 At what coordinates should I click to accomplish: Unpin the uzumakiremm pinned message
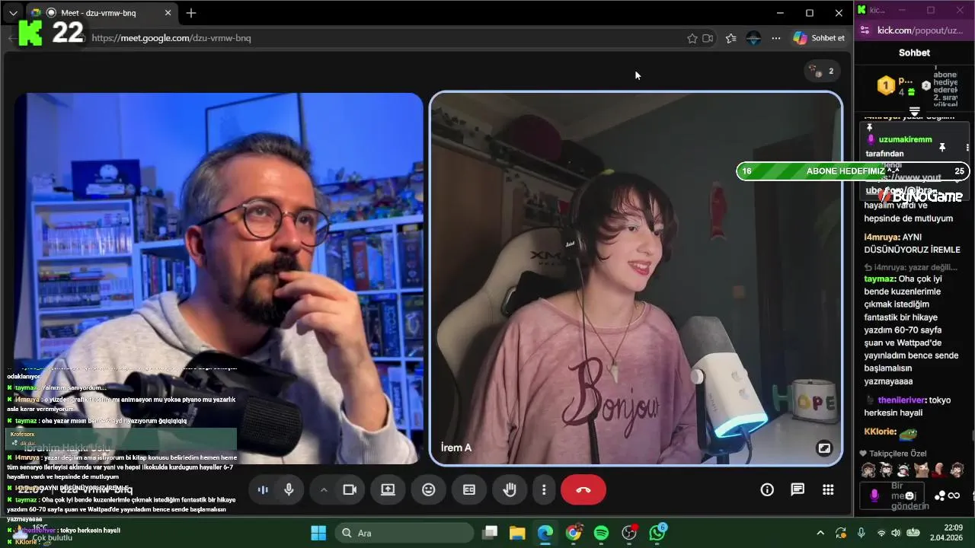[x=942, y=147]
